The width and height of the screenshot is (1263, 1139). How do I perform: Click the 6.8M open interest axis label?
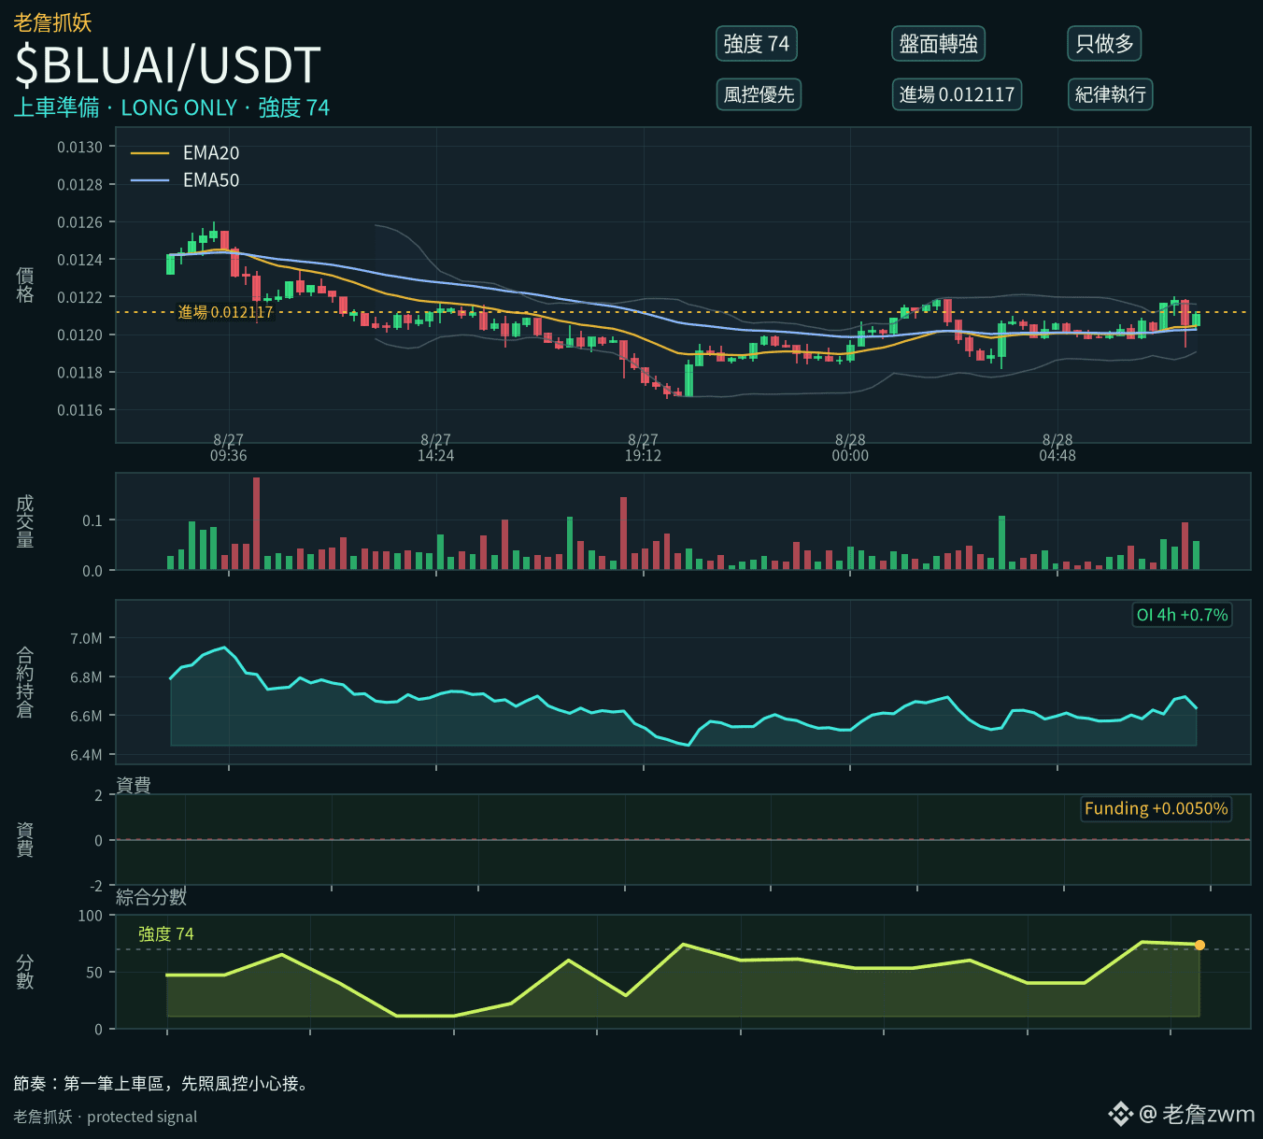86,677
